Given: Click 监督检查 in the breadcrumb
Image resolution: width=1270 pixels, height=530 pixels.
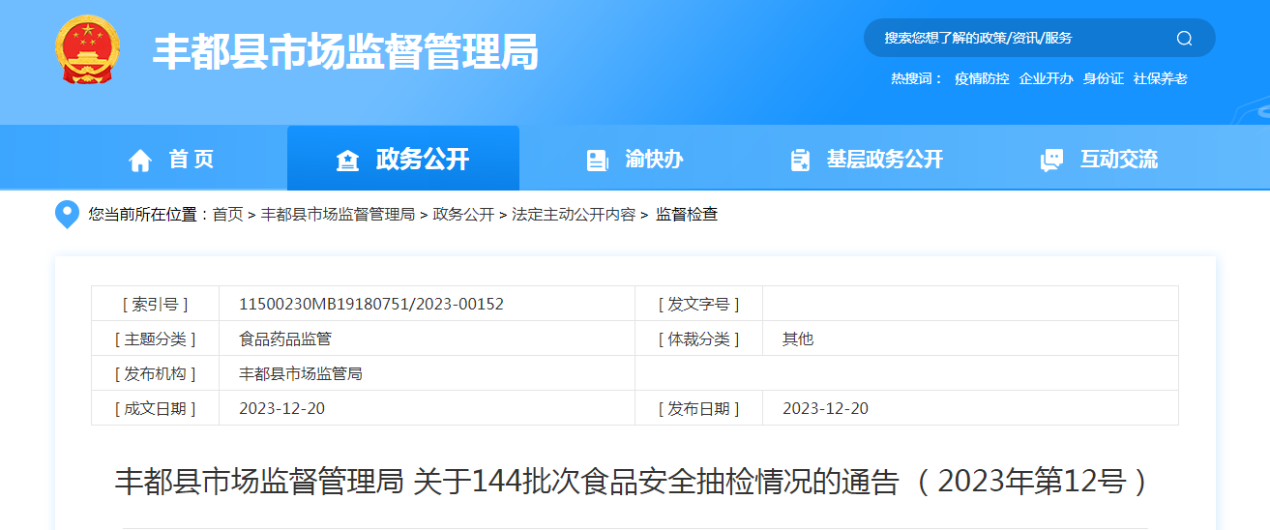Looking at the screenshot, I should (x=687, y=214).
